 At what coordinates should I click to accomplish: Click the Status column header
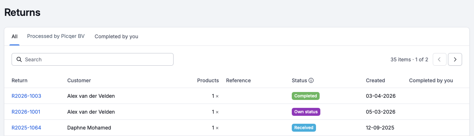coord(299,80)
